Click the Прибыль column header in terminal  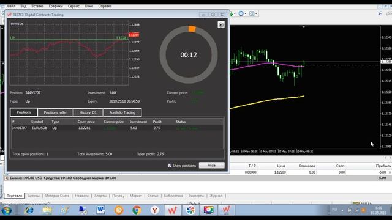[383, 166]
